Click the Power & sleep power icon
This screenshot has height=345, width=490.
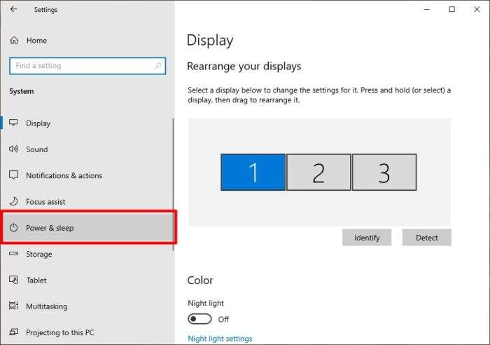tap(13, 228)
